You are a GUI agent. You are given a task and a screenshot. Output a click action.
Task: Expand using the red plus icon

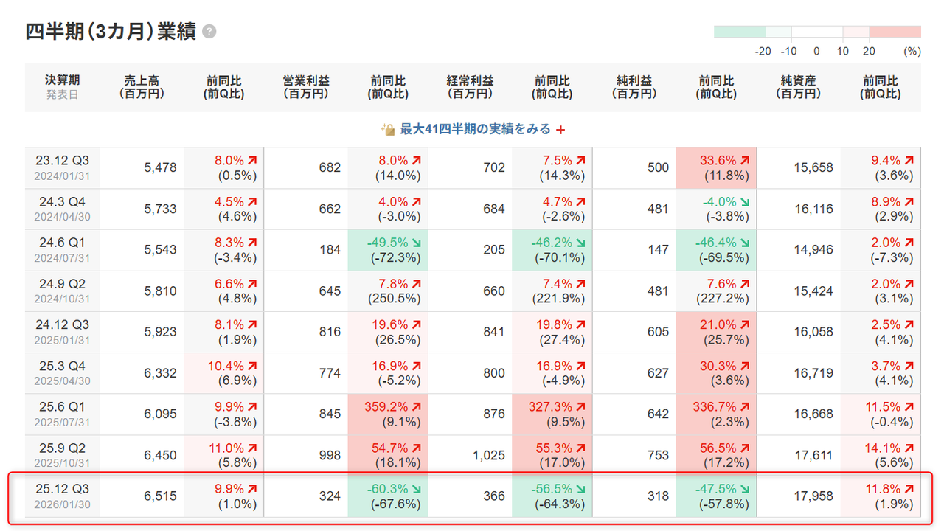tap(560, 130)
